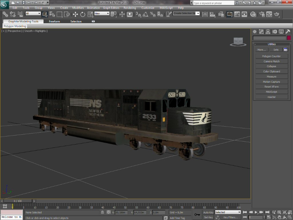Select the Link tool in main toolbar
Image resolution: width=293 pixels, height=220 pixels.
[x=5, y=14]
